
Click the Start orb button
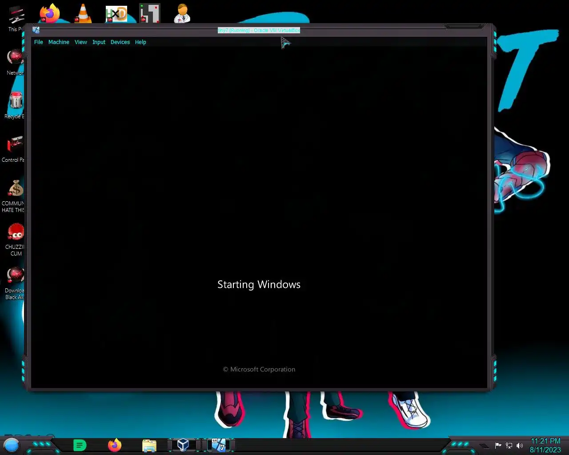click(x=12, y=445)
